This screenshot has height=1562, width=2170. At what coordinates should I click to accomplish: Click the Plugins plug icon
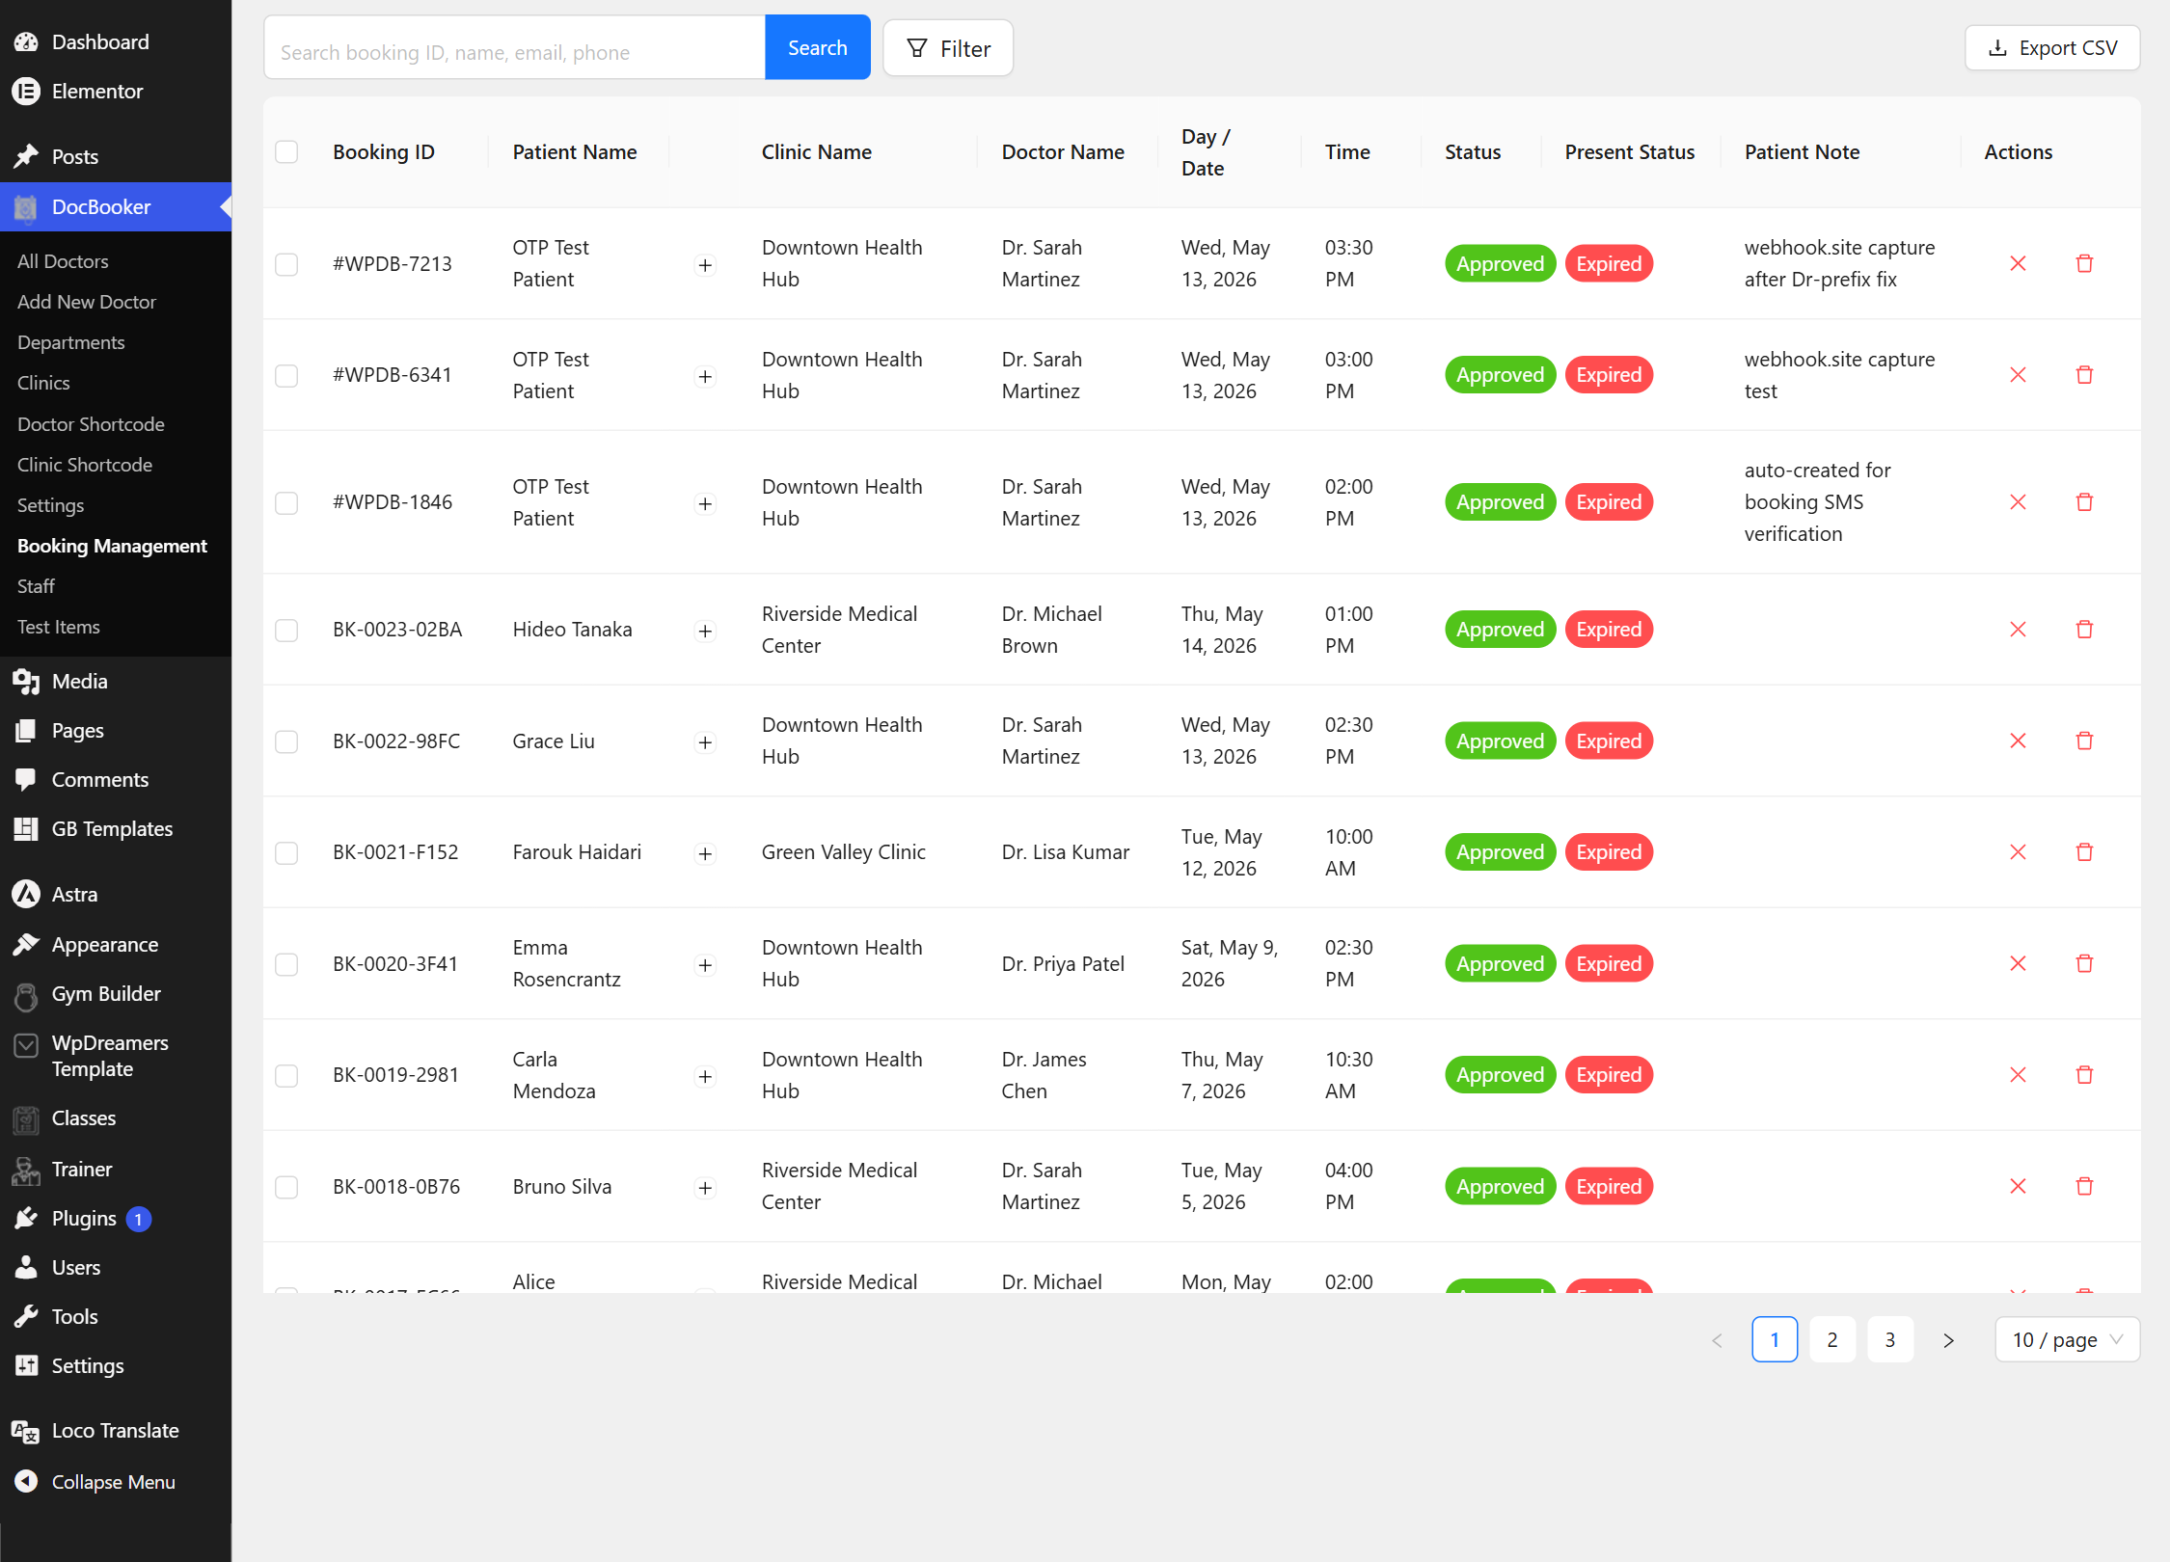tap(26, 1218)
